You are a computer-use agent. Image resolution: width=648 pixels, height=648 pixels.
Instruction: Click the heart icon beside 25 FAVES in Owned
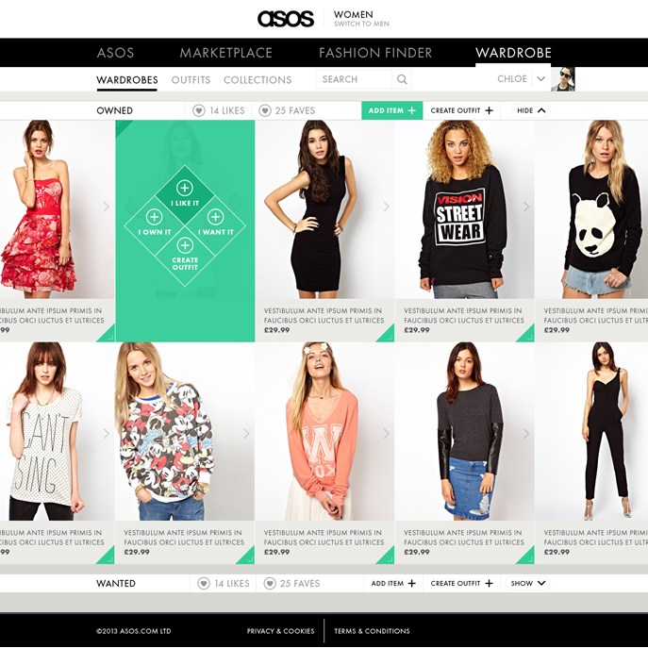(265, 110)
